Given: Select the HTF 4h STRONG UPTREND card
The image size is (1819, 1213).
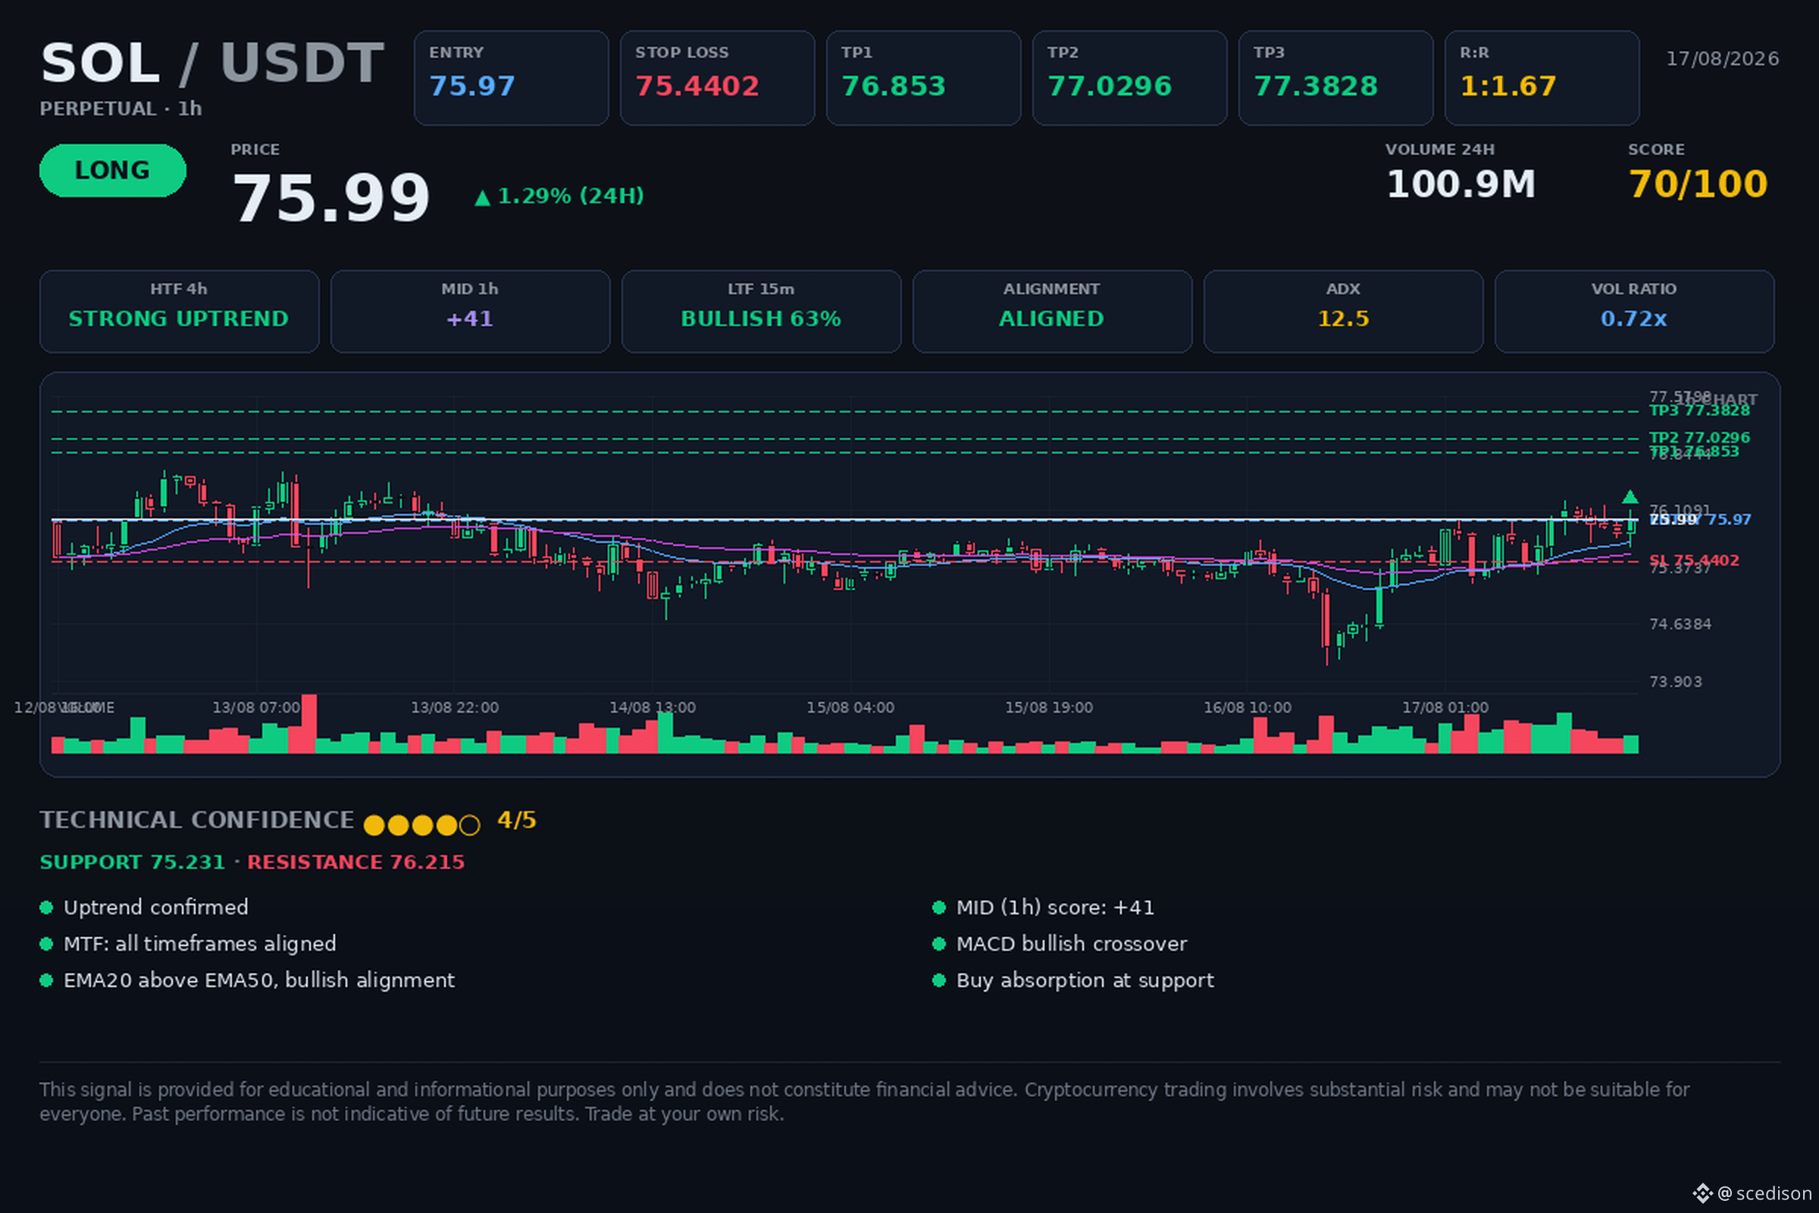Looking at the screenshot, I should (x=180, y=312).
